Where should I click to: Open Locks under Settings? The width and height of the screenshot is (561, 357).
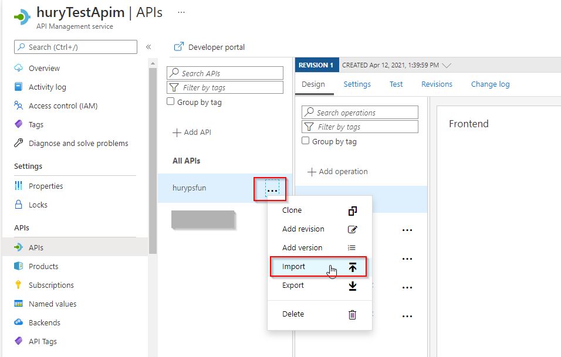click(x=38, y=205)
